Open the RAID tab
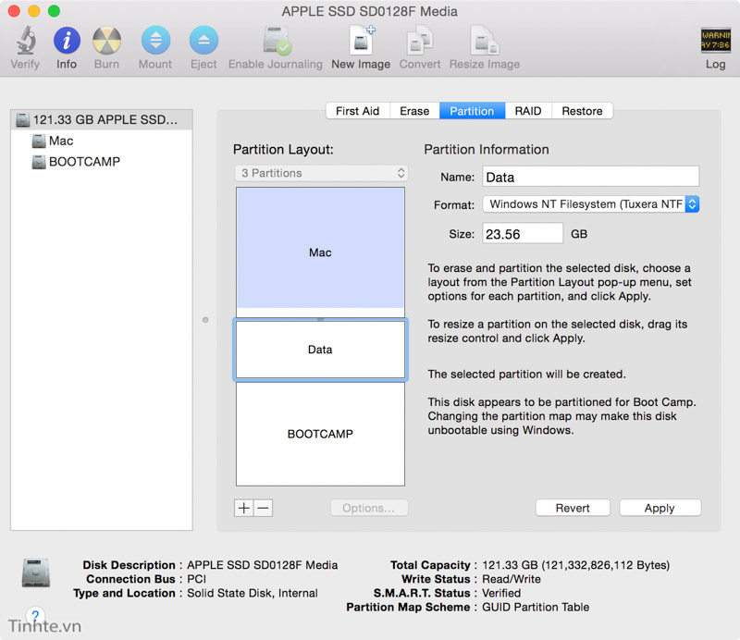This screenshot has width=740, height=640. [x=528, y=111]
